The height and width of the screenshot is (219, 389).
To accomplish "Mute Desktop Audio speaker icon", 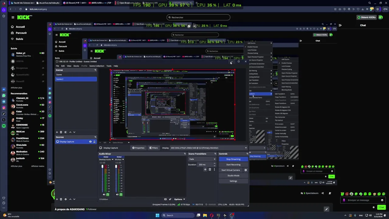I will 104,195.
